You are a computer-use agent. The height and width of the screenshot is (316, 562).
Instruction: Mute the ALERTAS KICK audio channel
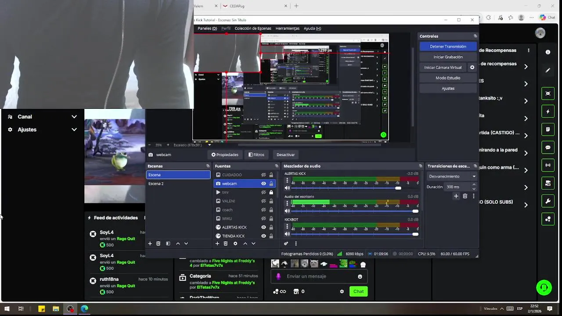287,188
